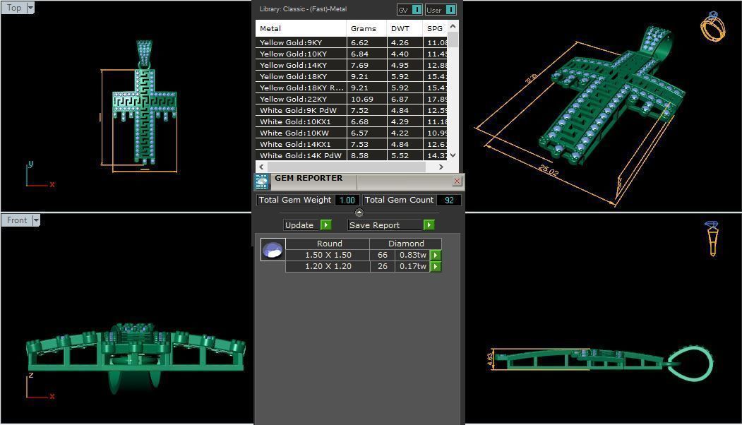The height and width of the screenshot is (425, 742).
Task: Select the Yellow Gold:14KY row
Action: (351, 65)
